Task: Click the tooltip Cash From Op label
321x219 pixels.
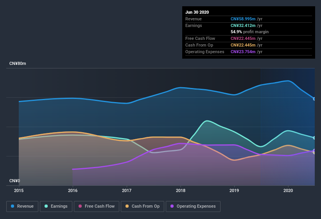Action: 199,45
